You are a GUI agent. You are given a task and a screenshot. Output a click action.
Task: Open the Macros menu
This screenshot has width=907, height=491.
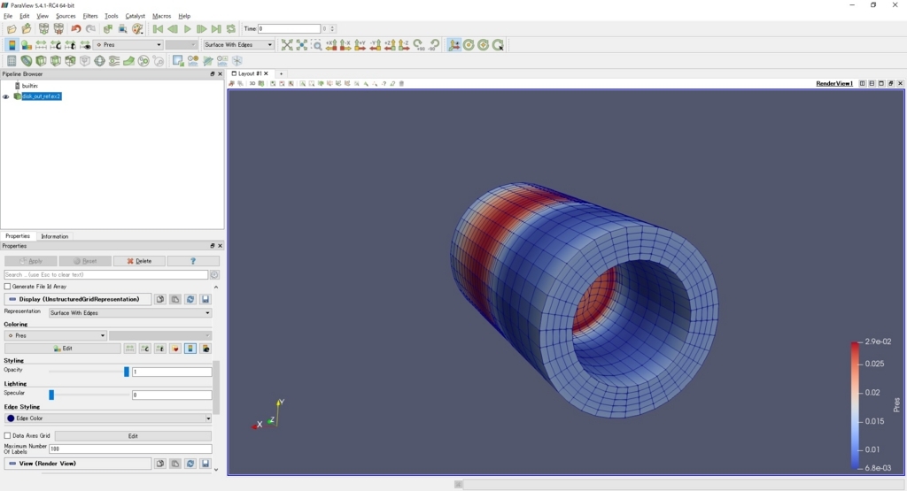(161, 16)
